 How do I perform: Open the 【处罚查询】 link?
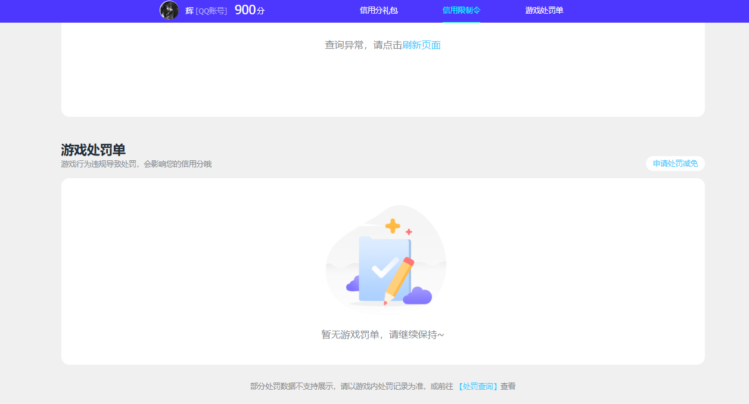point(478,386)
